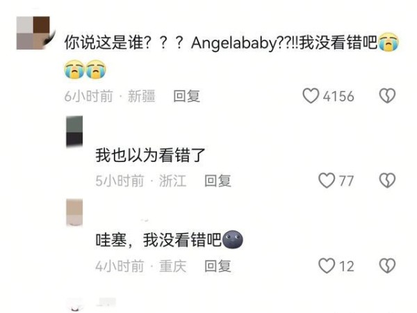Dislike the reply from 浙江
417x313 pixels.
tap(387, 180)
